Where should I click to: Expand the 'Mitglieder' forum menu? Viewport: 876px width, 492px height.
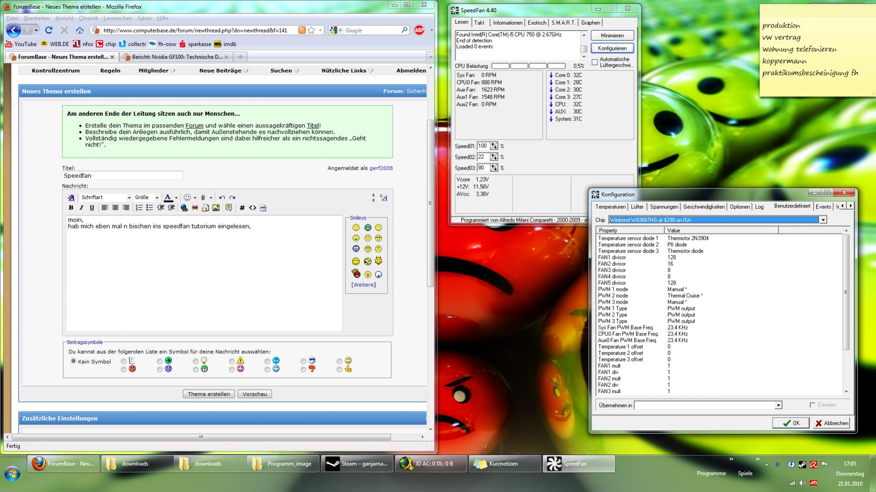tap(157, 71)
